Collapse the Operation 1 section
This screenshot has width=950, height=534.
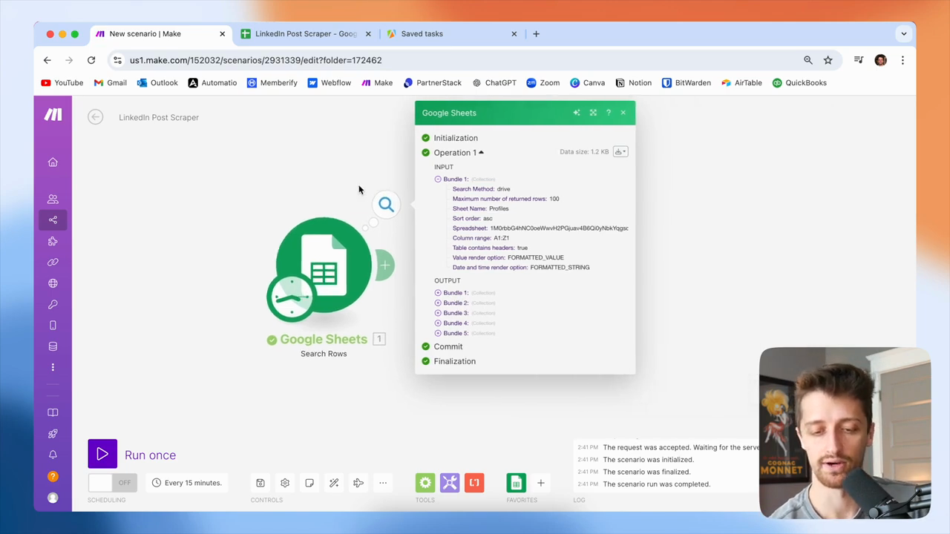click(x=458, y=153)
